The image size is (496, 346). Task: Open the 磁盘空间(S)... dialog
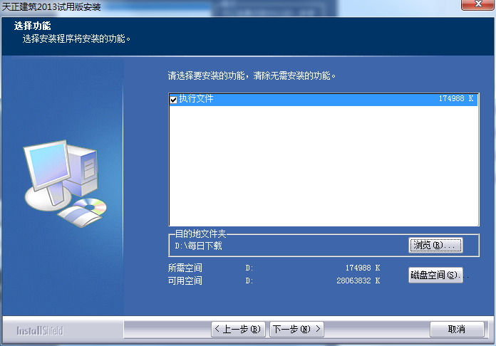pyautogui.click(x=435, y=275)
